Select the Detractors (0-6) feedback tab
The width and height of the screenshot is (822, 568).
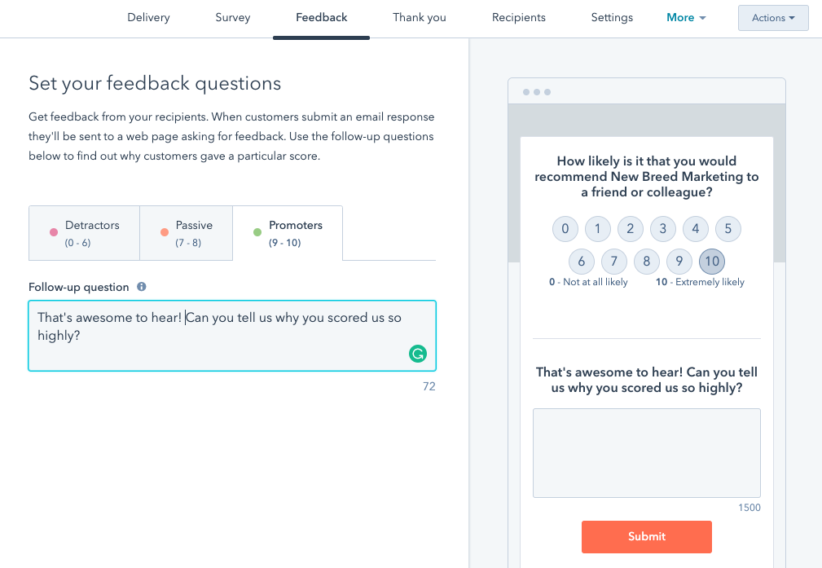coord(84,233)
